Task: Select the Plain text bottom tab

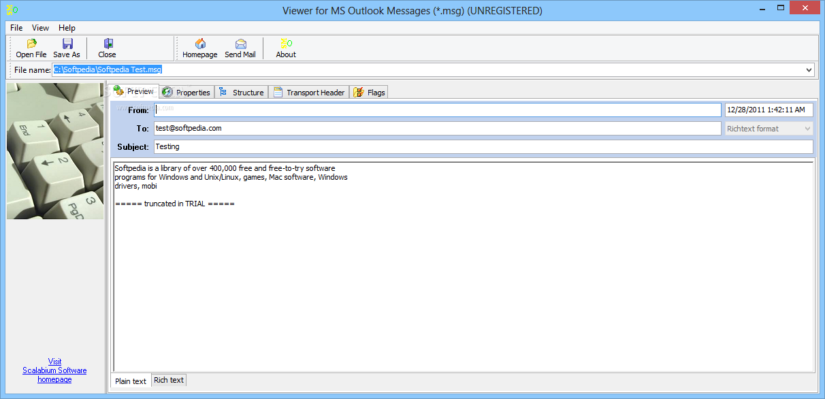Action: point(131,381)
